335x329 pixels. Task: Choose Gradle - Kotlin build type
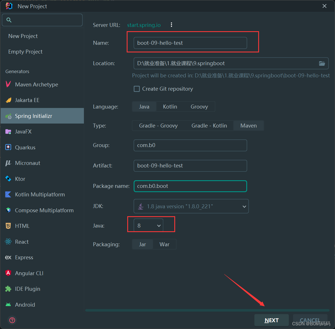pos(209,126)
